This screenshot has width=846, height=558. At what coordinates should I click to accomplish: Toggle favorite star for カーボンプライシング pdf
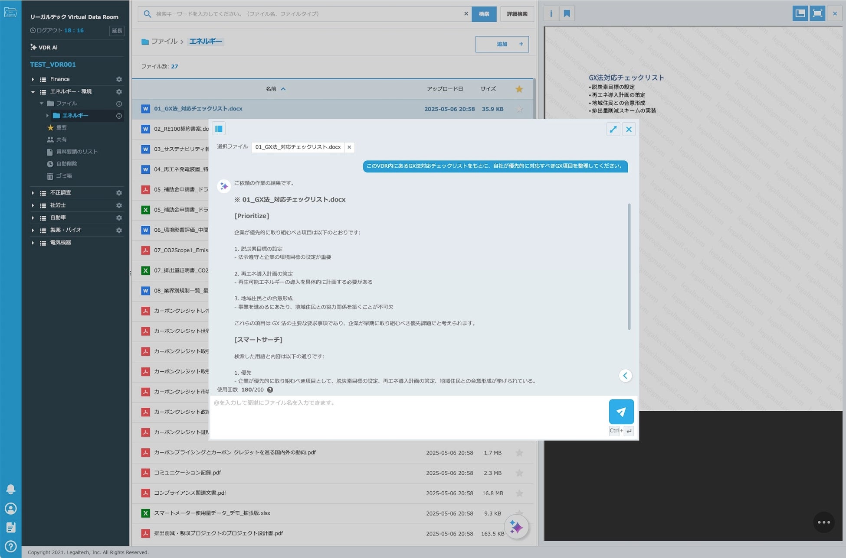519,453
